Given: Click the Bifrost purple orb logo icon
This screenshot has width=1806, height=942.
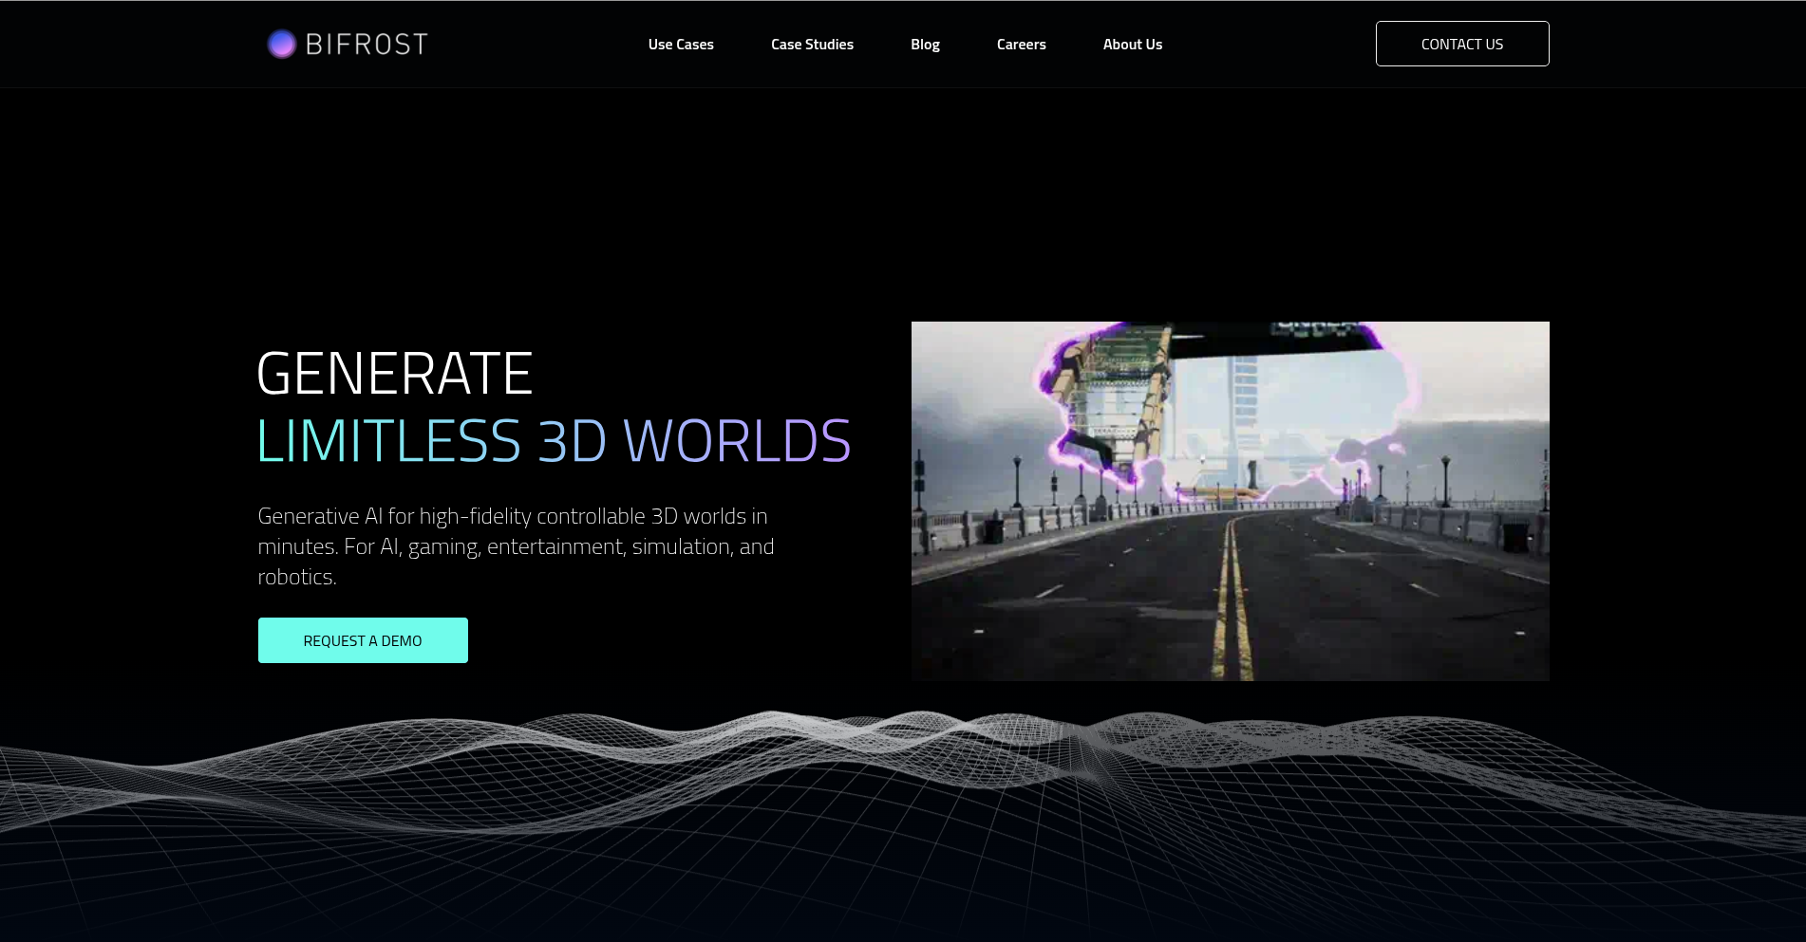Looking at the screenshot, I should tap(282, 44).
